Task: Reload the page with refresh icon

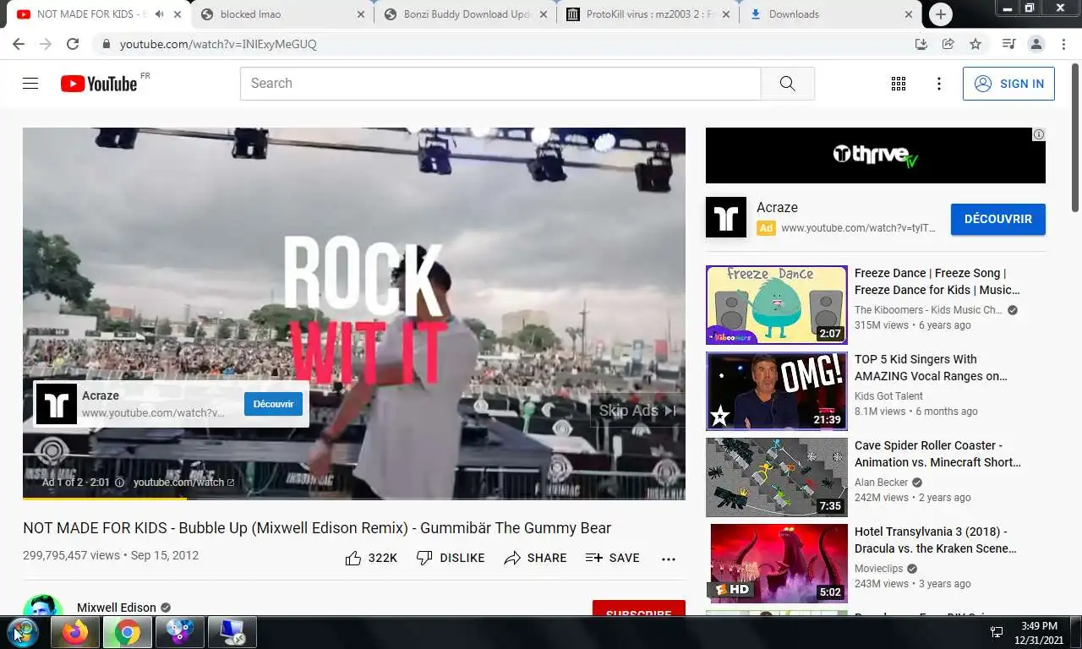Action: [x=73, y=44]
